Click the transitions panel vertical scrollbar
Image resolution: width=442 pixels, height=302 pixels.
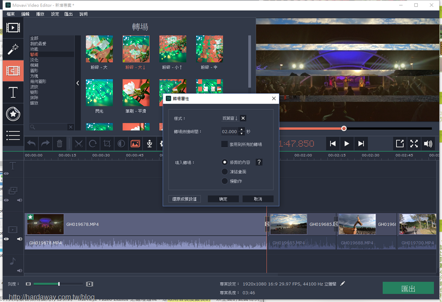click(x=249, y=61)
